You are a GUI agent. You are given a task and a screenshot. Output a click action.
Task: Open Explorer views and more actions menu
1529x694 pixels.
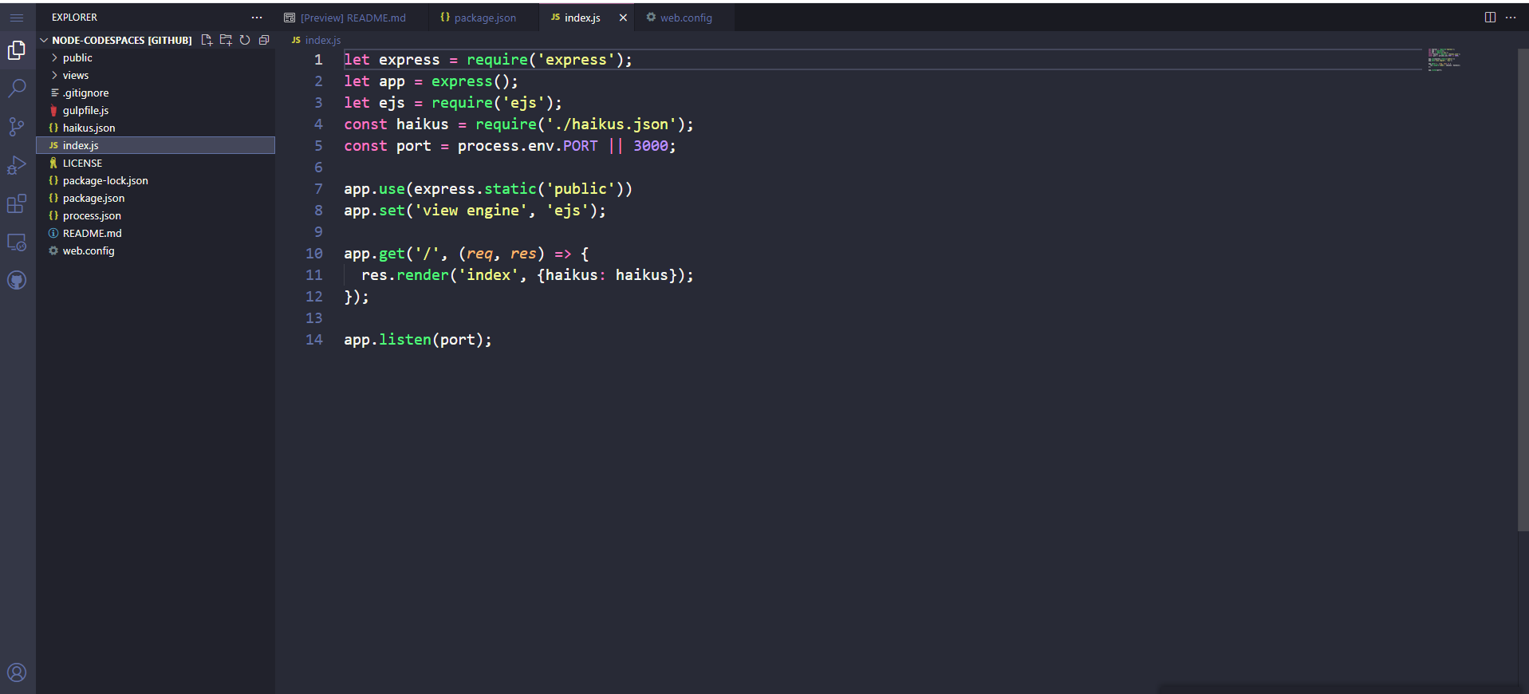257,18
